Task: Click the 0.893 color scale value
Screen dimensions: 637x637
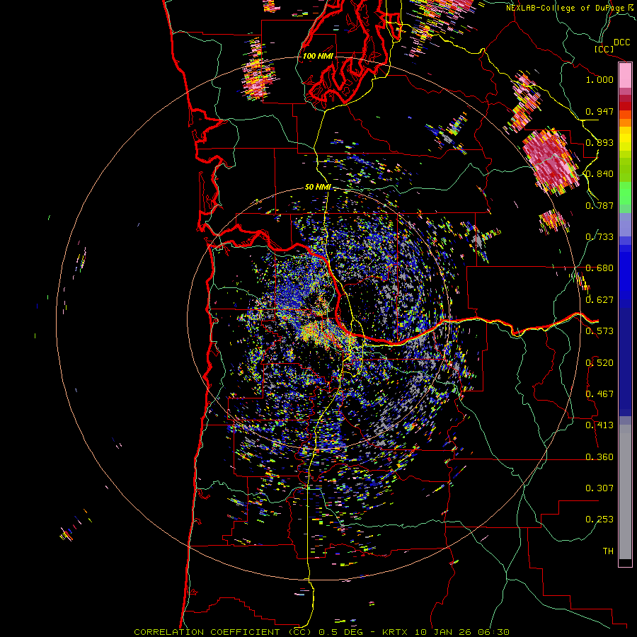Action: click(599, 142)
